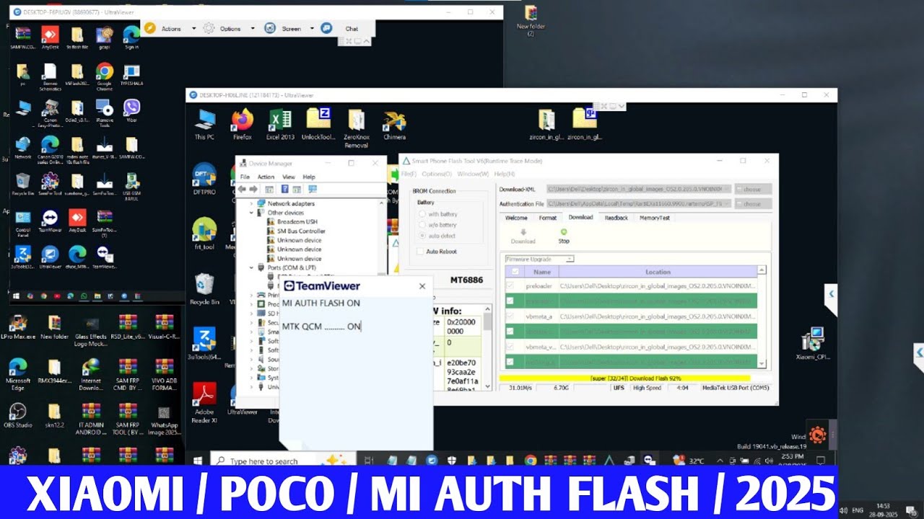Click choose button for Download-XML

[753, 189]
